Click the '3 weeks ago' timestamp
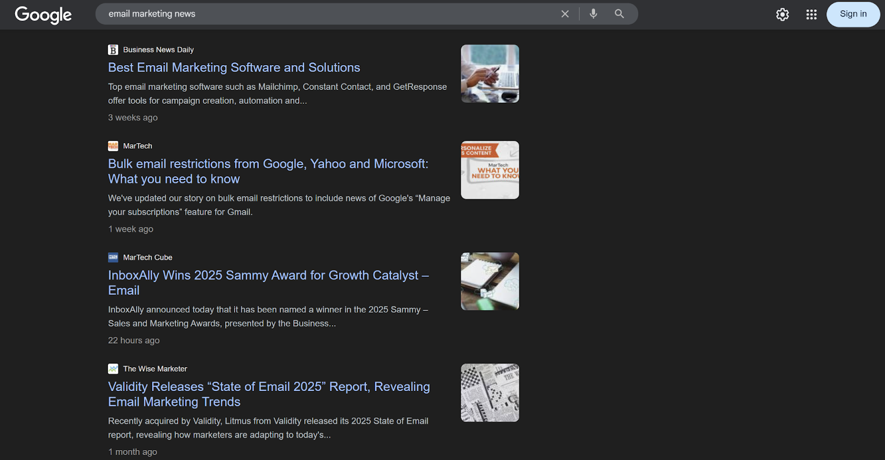This screenshot has width=885, height=460. tap(133, 118)
